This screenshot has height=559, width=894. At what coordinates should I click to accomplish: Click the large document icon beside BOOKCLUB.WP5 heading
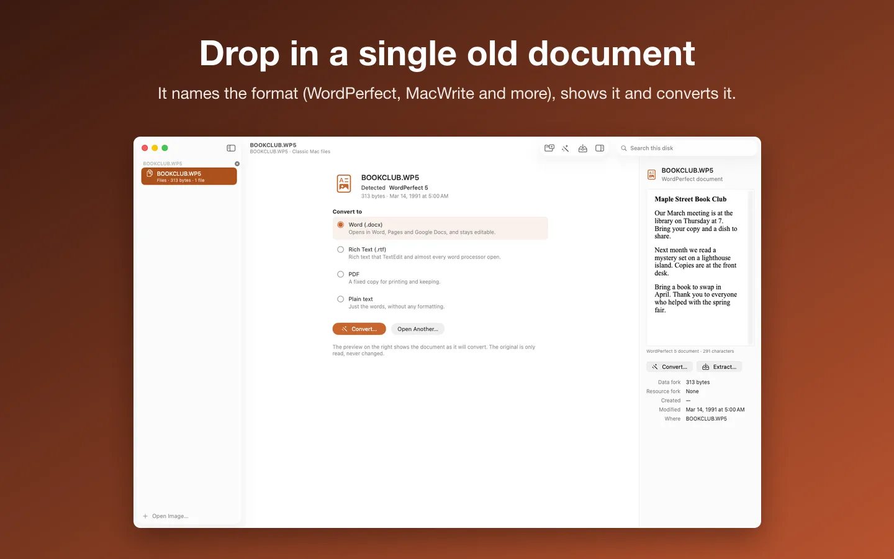pyautogui.click(x=344, y=183)
